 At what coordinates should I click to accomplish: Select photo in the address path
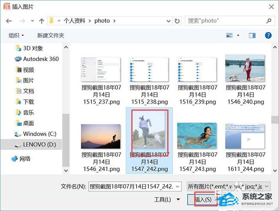coord(102,21)
